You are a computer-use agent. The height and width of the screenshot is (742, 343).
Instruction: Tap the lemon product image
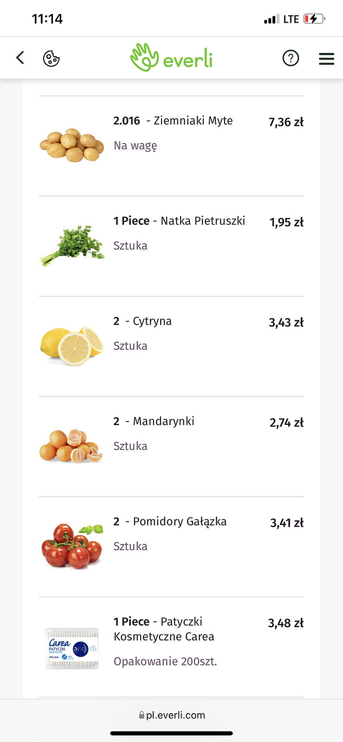[72, 345]
